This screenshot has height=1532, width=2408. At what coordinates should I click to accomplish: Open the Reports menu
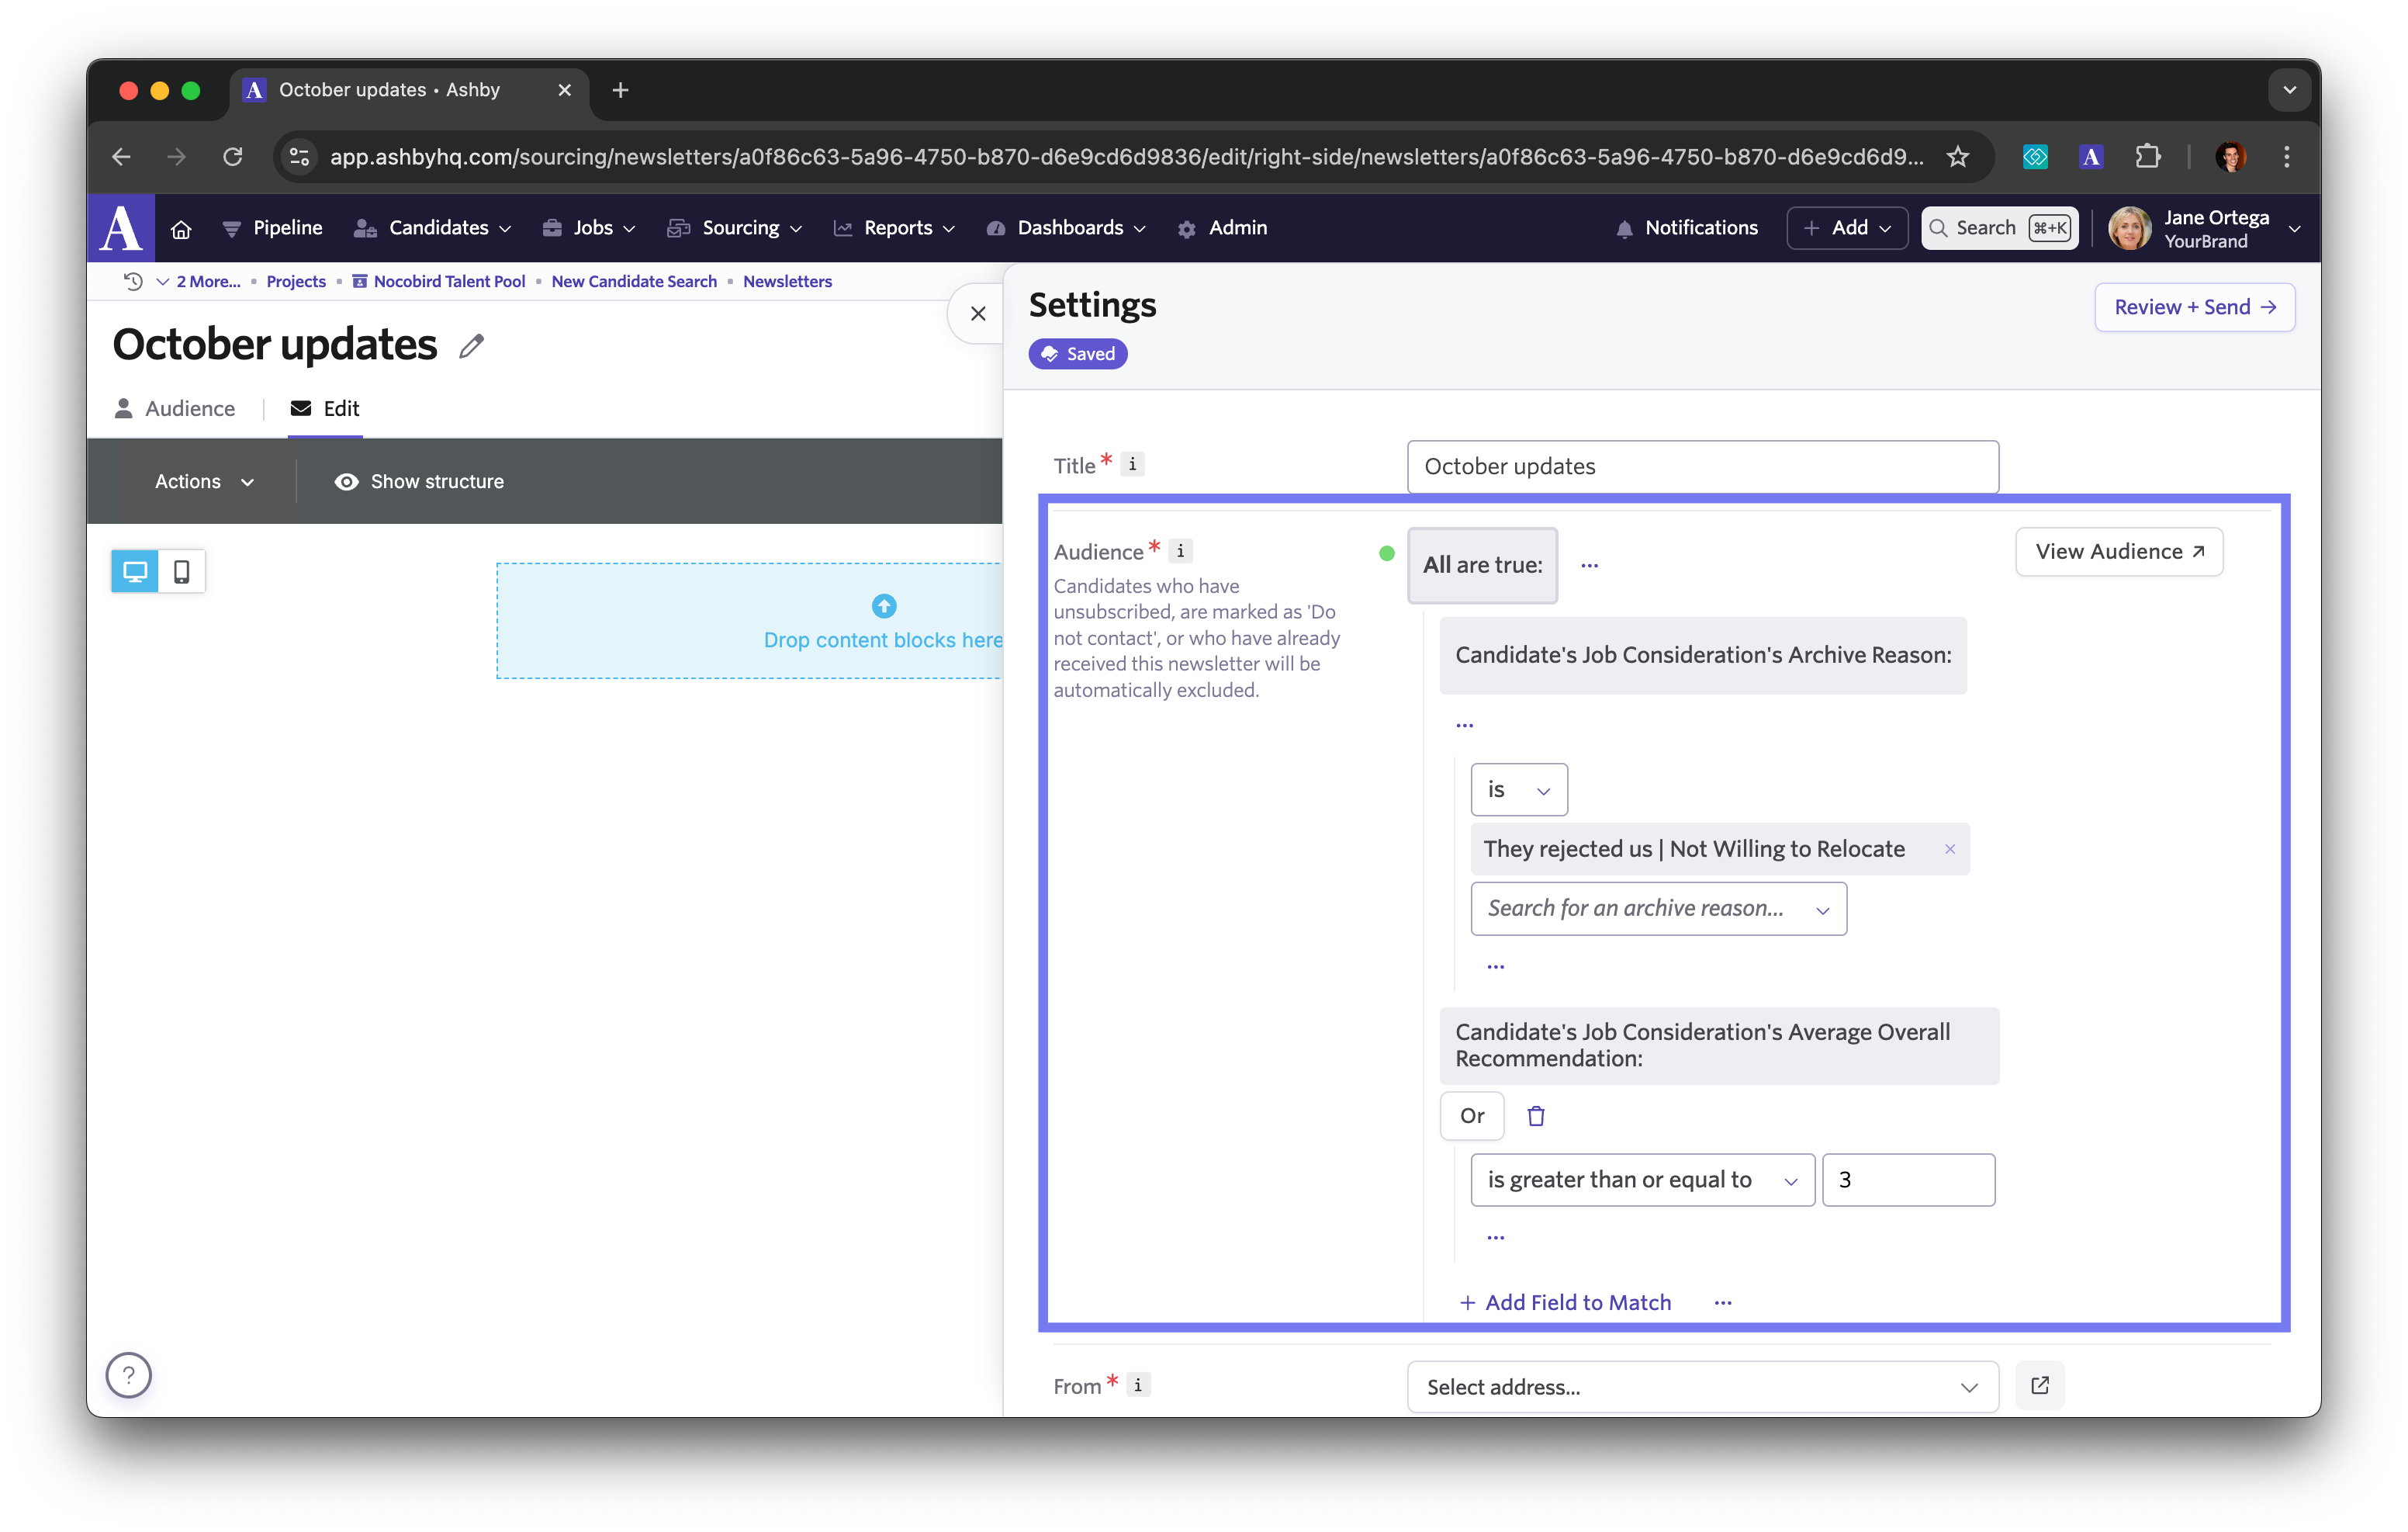[x=894, y=228]
